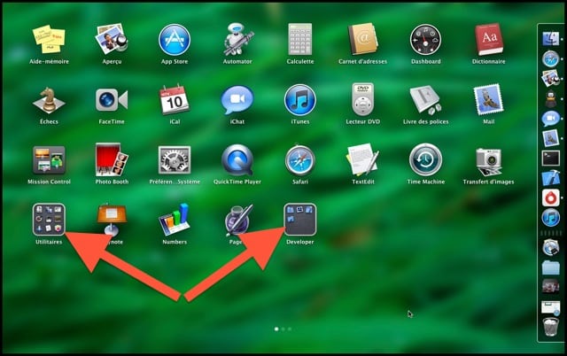
Task: Open the App Store icon
Action: (x=175, y=40)
